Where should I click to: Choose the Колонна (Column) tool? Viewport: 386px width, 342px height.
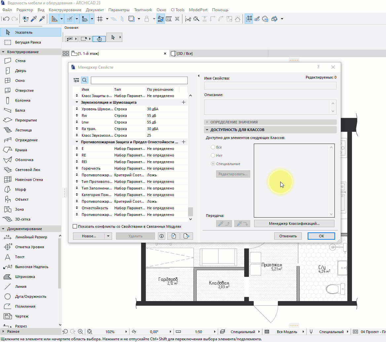(x=22, y=100)
